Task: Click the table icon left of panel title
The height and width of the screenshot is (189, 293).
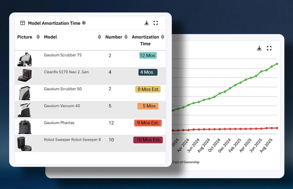Action: click(x=22, y=23)
